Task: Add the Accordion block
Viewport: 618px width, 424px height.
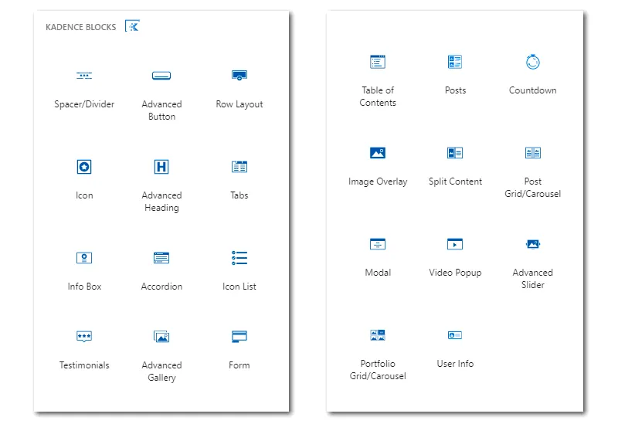Action: [x=161, y=258]
